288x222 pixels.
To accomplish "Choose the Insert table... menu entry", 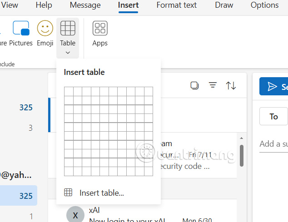I will pos(101,193).
